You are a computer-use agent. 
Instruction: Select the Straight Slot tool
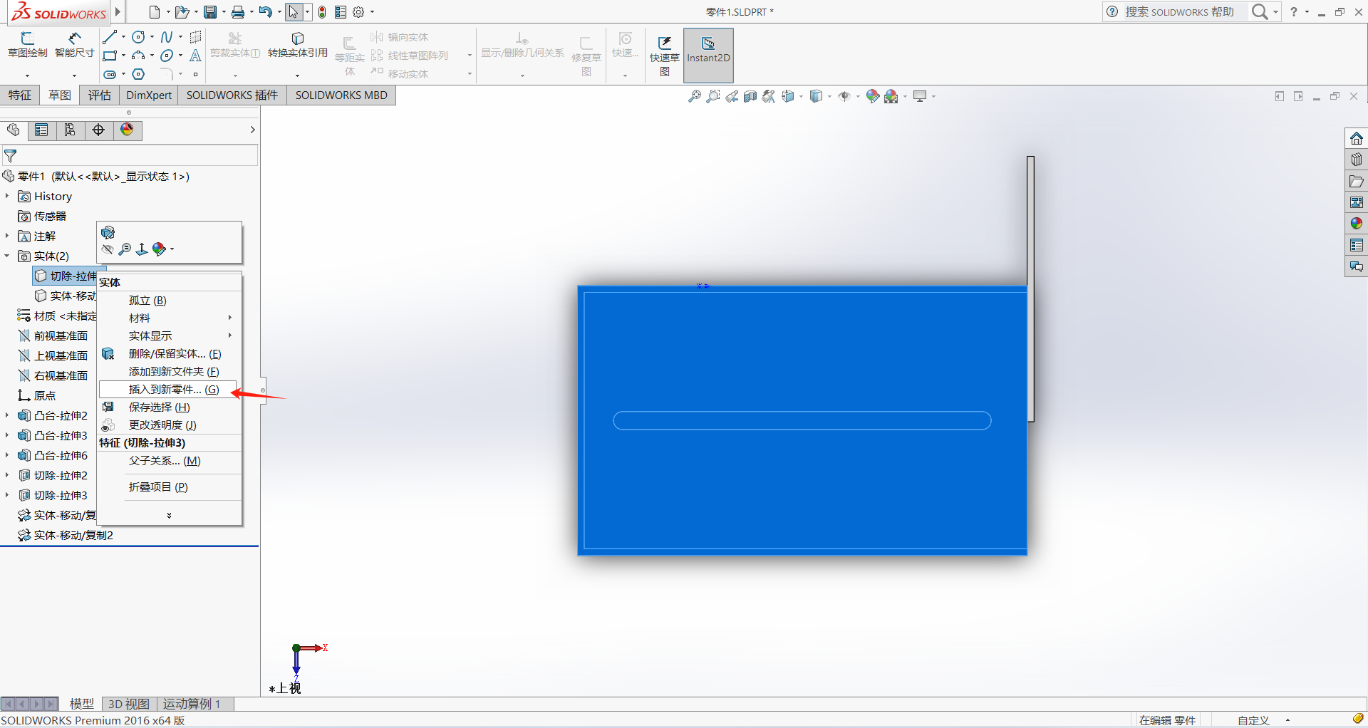pyautogui.click(x=110, y=74)
